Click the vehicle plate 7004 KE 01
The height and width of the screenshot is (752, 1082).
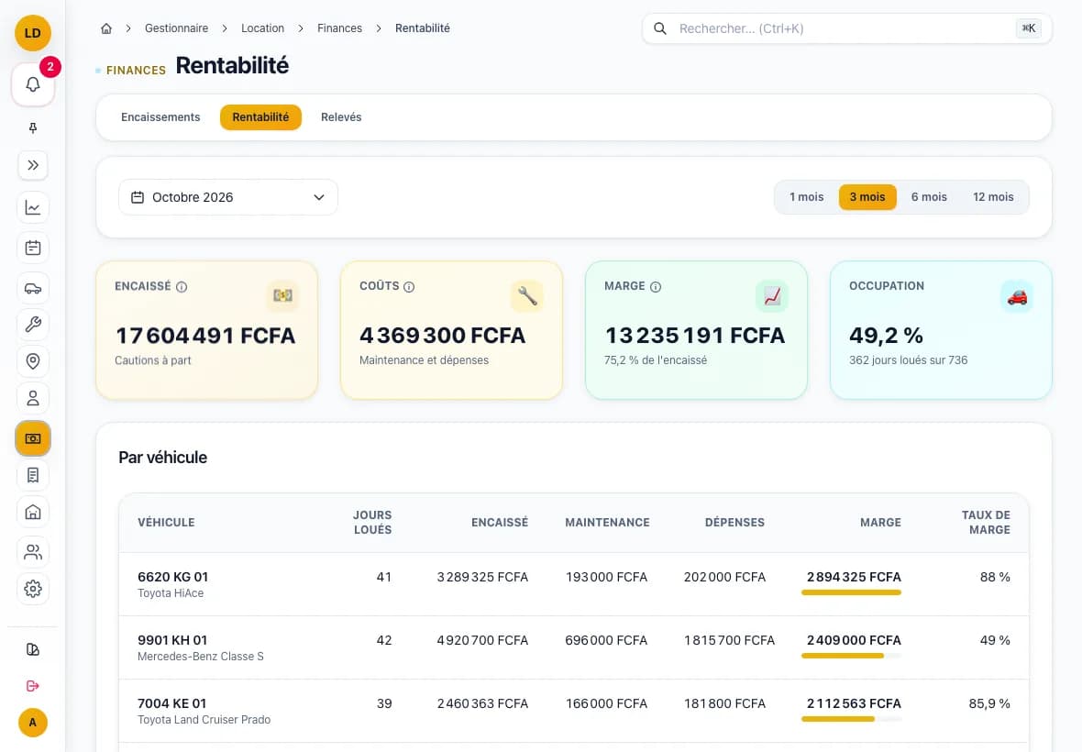point(171,703)
